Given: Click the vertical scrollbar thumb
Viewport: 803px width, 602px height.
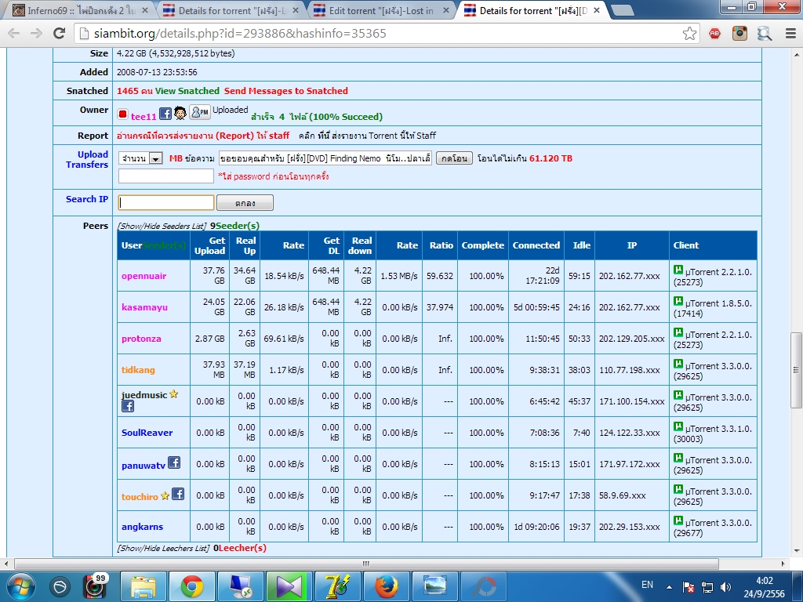Looking at the screenshot, I should [797, 370].
